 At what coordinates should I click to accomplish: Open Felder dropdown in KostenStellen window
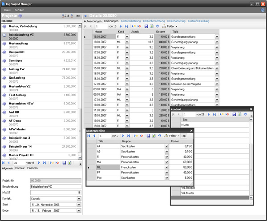coord(172,136)
